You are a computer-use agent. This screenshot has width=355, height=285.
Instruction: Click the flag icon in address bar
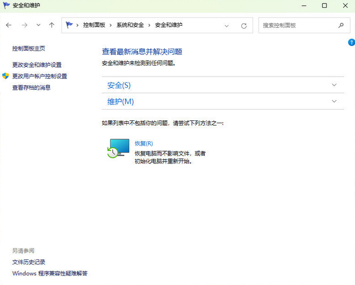(70, 26)
